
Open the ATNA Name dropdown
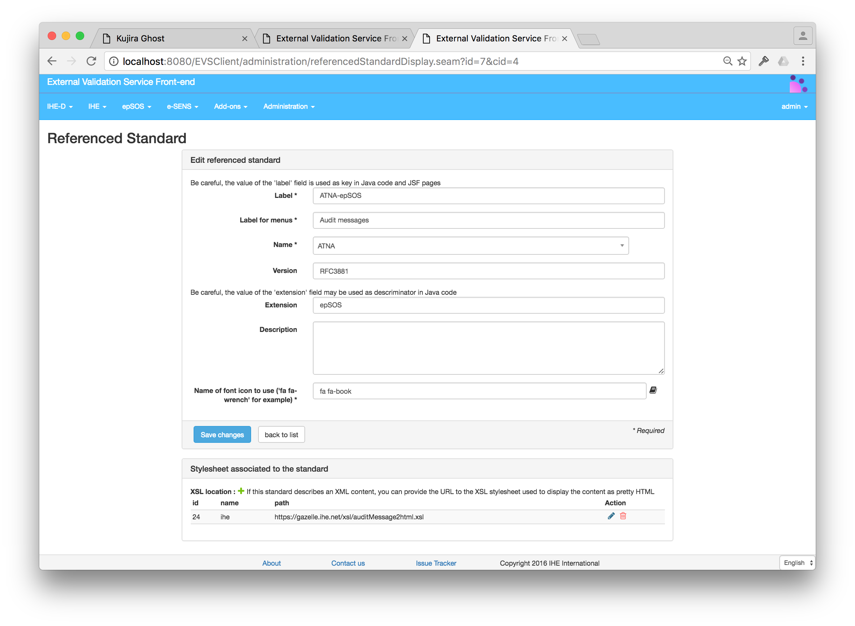(x=622, y=246)
